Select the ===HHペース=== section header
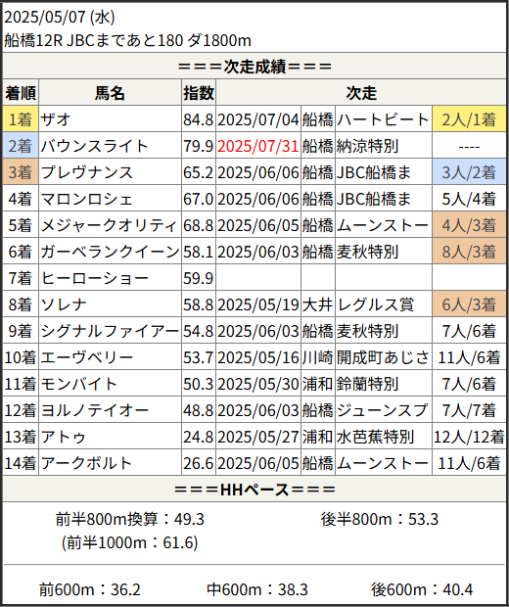Image resolution: width=509 pixels, height=607 pixels. [x=254, y=490]
